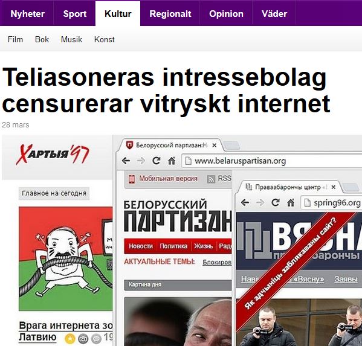The image size is (362, 346).
Task: Open the Bok subcategory
Action: pos(42,39)
